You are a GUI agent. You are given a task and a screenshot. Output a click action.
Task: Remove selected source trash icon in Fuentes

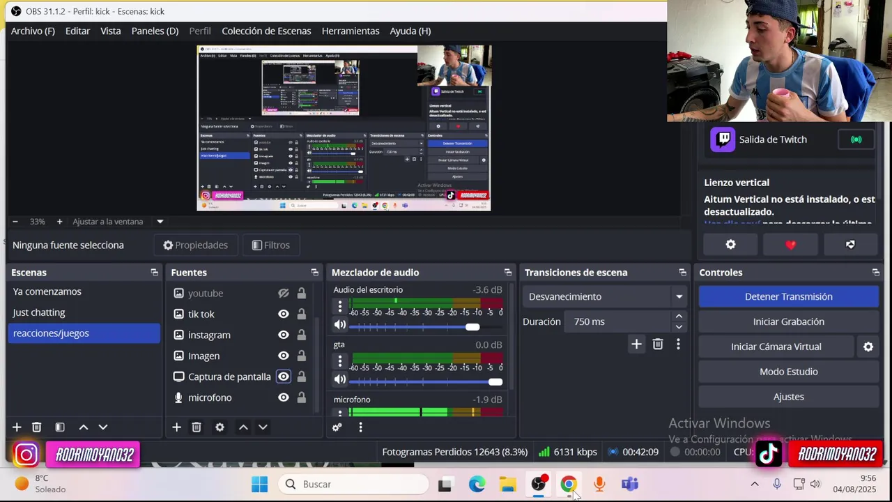(x=197, y=427)
